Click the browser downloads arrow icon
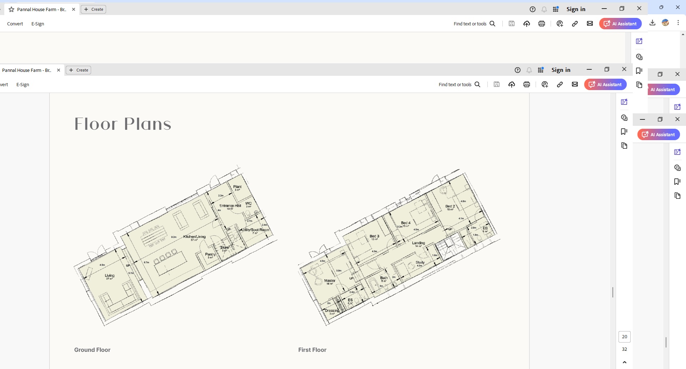This screenshot has height=369, width=686. [652, 23]
